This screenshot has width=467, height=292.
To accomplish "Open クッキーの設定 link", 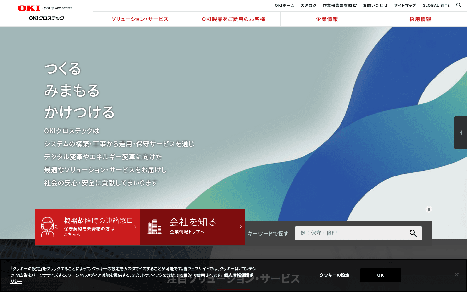I will coord(334,275).
